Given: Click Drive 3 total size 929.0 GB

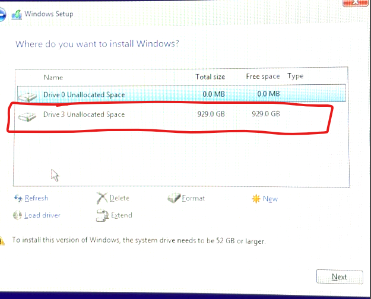Looking at the screenshot, I should (x=211, y=114).
